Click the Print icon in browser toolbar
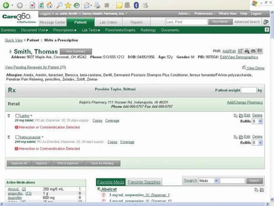Image resolution: width=274 pixels, height=206 pixels. point(97,5)
